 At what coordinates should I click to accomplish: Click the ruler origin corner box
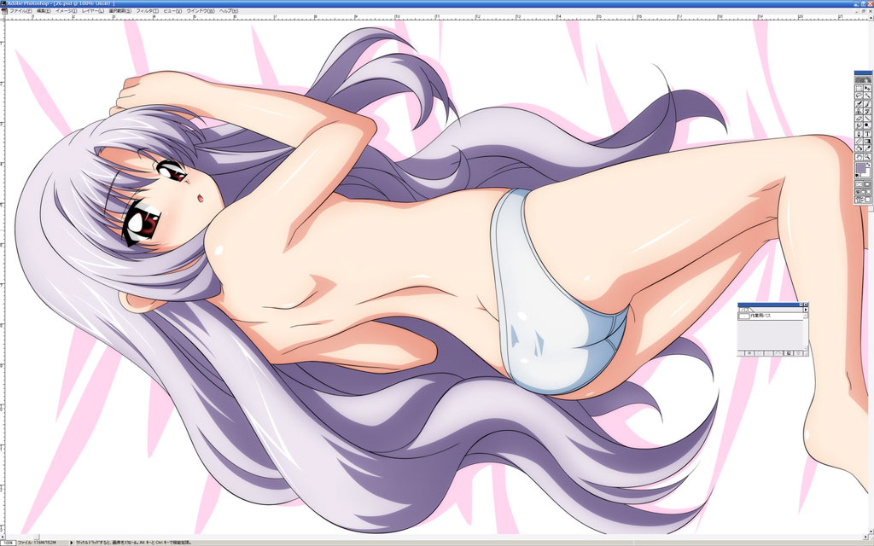[x=3, y=17]
